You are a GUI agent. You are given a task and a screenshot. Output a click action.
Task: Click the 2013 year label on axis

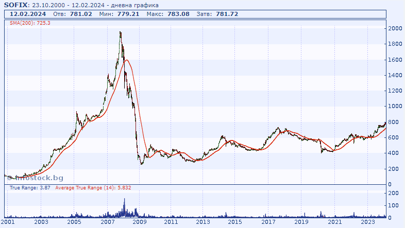203,222
